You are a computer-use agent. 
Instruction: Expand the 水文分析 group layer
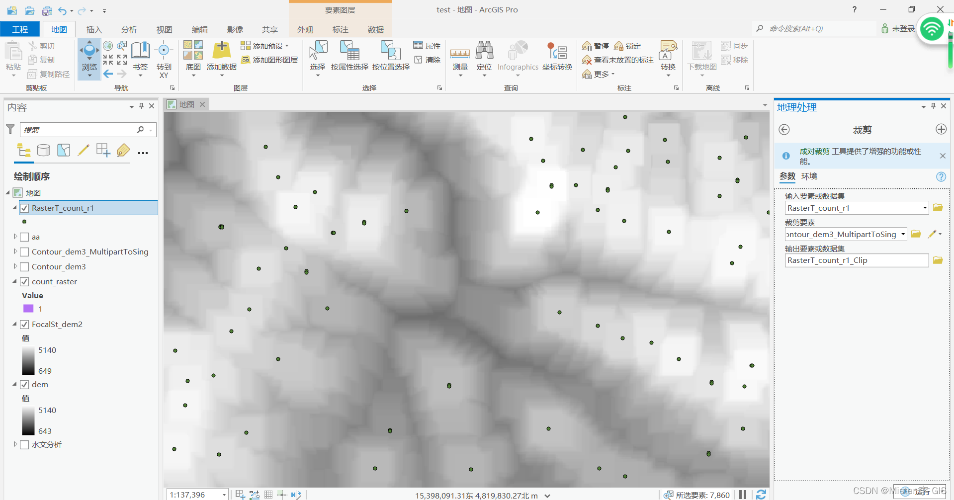14,444
